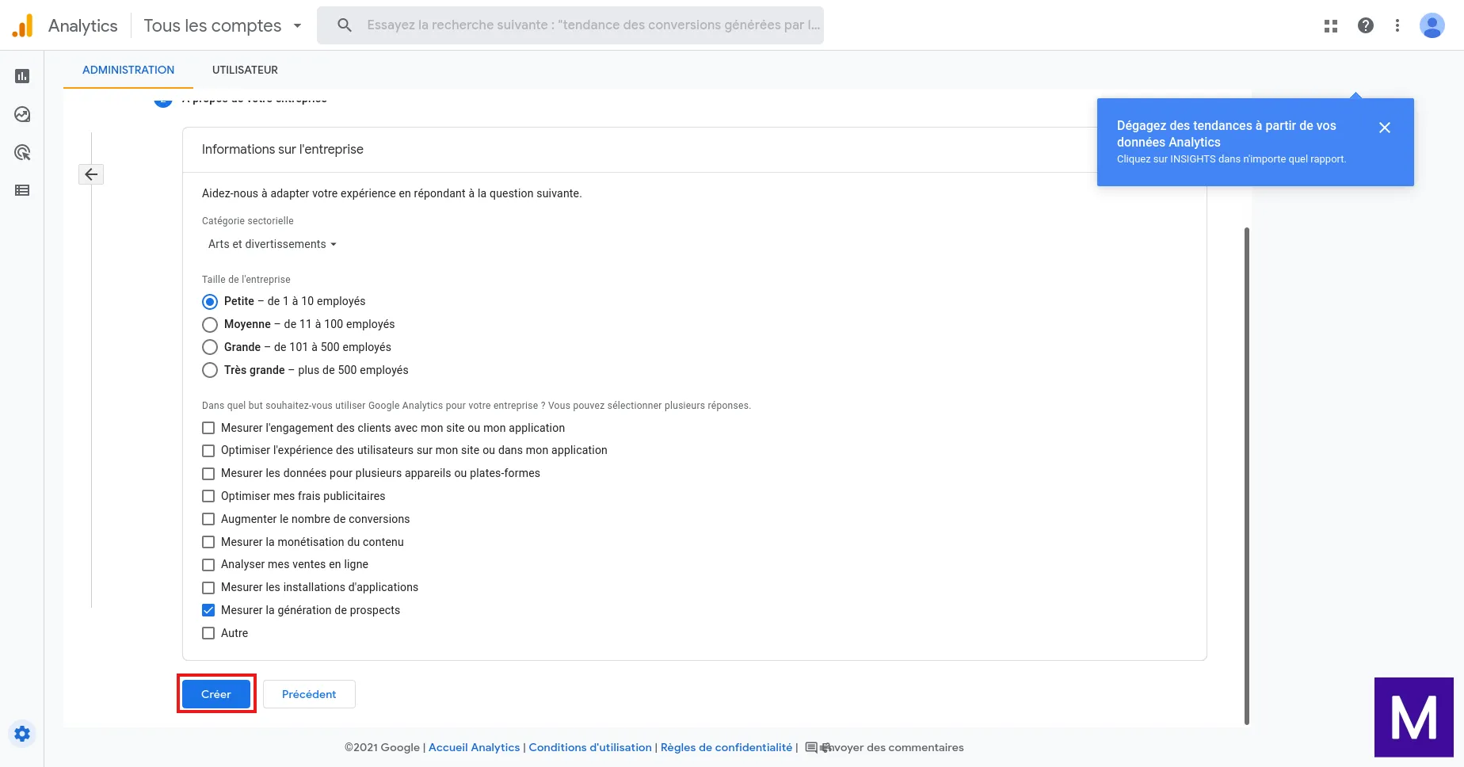The width and height of the screenshot is (1464, 767).
Task: Select the Très grande company size option
Action: tap(210, 370)
